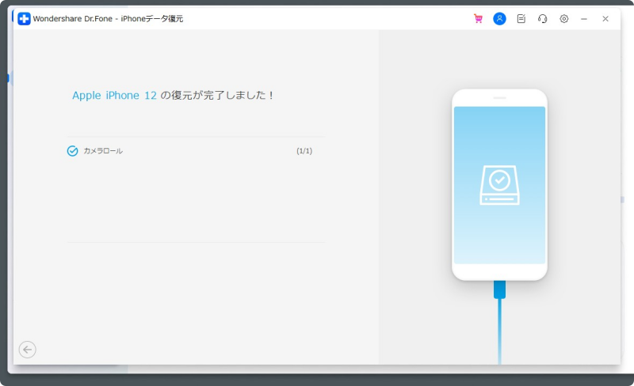Click the Dr.Fone app logo

click(24, 18)
